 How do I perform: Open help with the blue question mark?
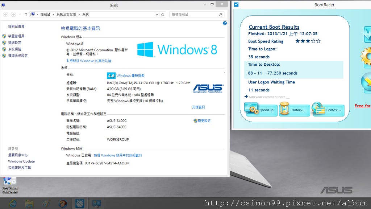[x=225, y=23]
